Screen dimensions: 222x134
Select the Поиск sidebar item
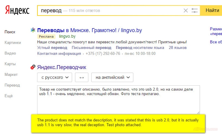pos(10,32)
